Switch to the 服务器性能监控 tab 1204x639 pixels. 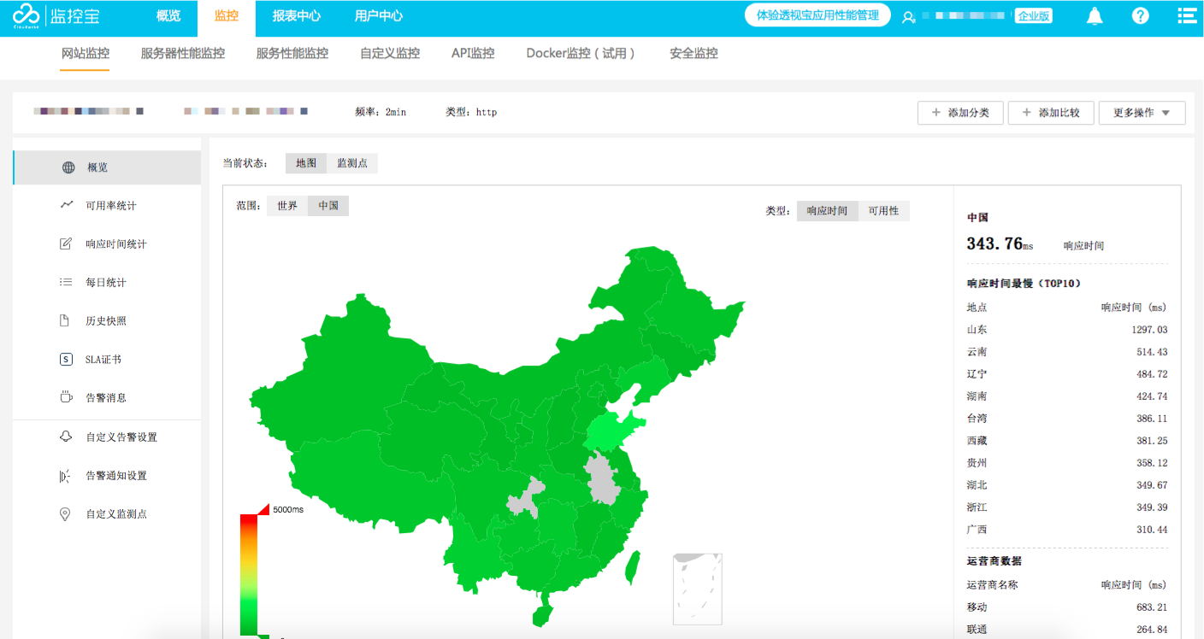coord(182,53)
